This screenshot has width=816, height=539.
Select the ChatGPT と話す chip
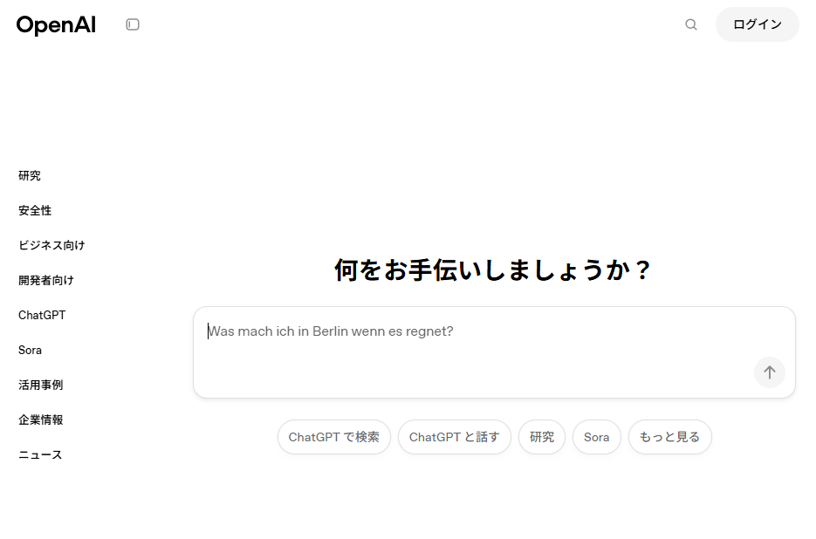click(x=455, y=437)
